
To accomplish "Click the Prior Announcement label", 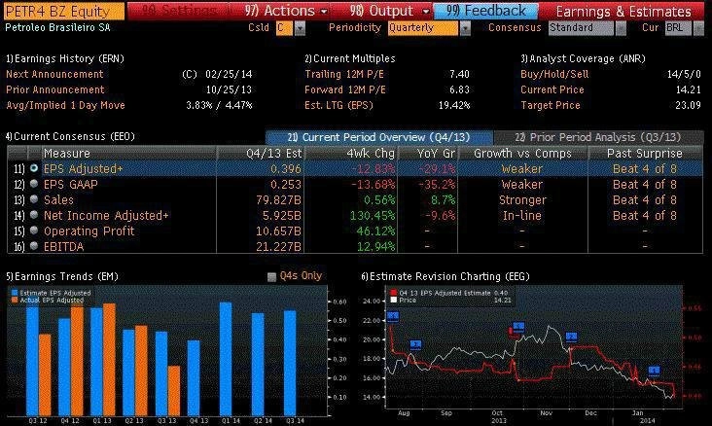I will tap(54, 89).
